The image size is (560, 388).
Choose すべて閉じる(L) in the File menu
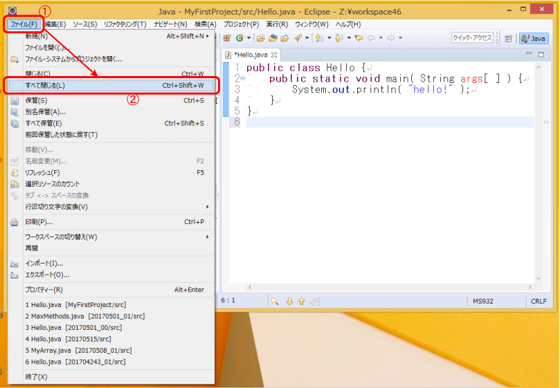click(111, 86)
